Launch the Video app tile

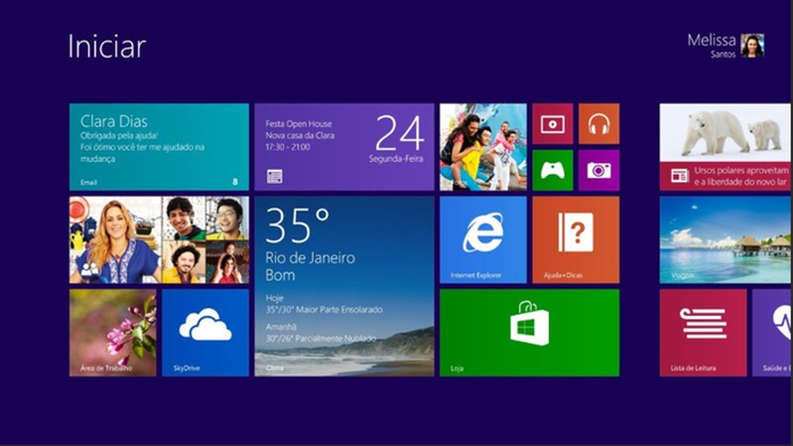point(552,124)
